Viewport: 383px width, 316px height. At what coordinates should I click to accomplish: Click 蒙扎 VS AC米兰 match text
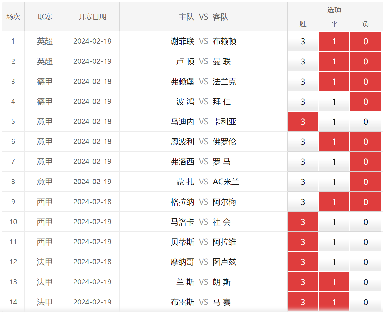click(207, 182)
